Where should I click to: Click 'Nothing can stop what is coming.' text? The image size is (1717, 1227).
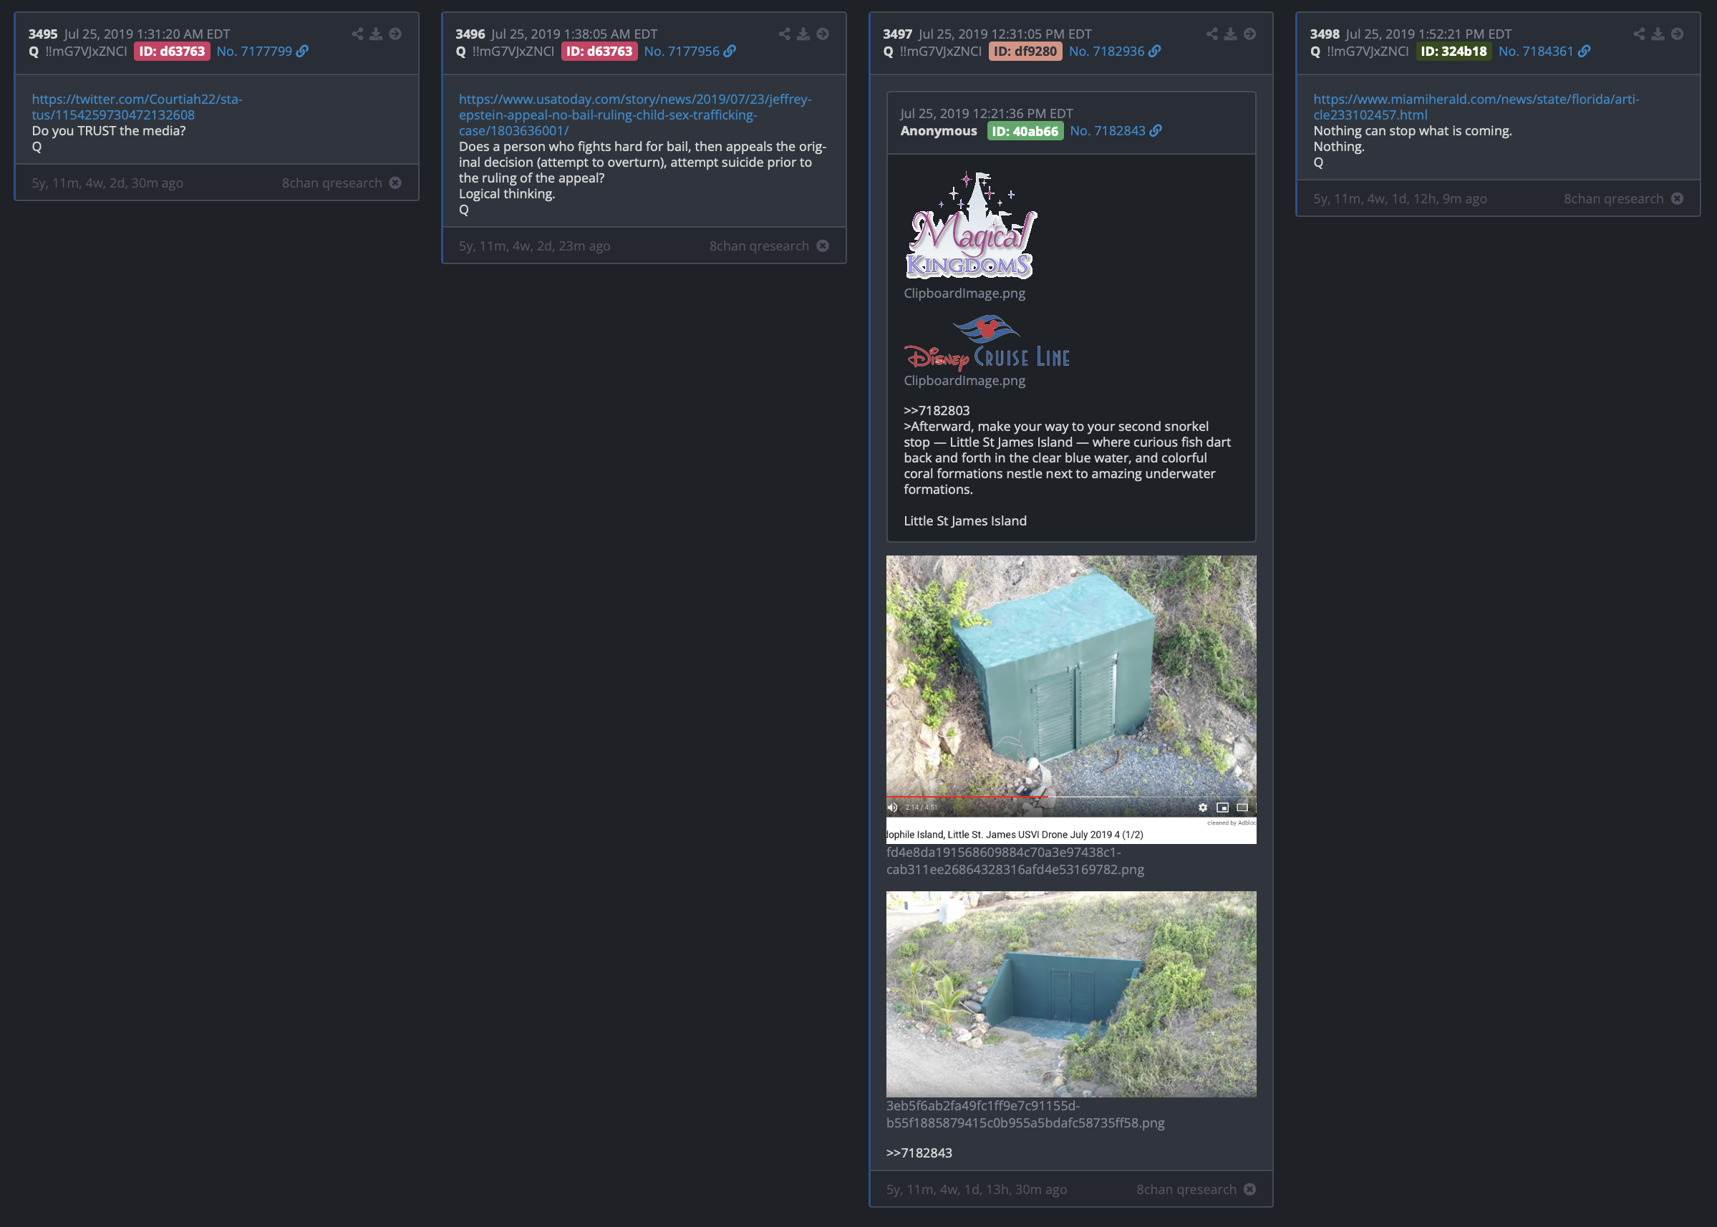1413,131
